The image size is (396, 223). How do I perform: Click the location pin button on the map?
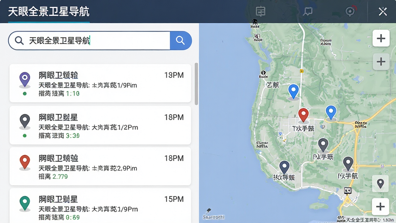click(x=381, y=183)
